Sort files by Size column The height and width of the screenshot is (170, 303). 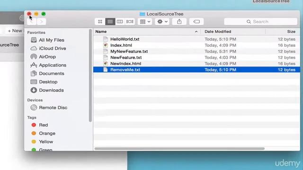click(291, 32)
